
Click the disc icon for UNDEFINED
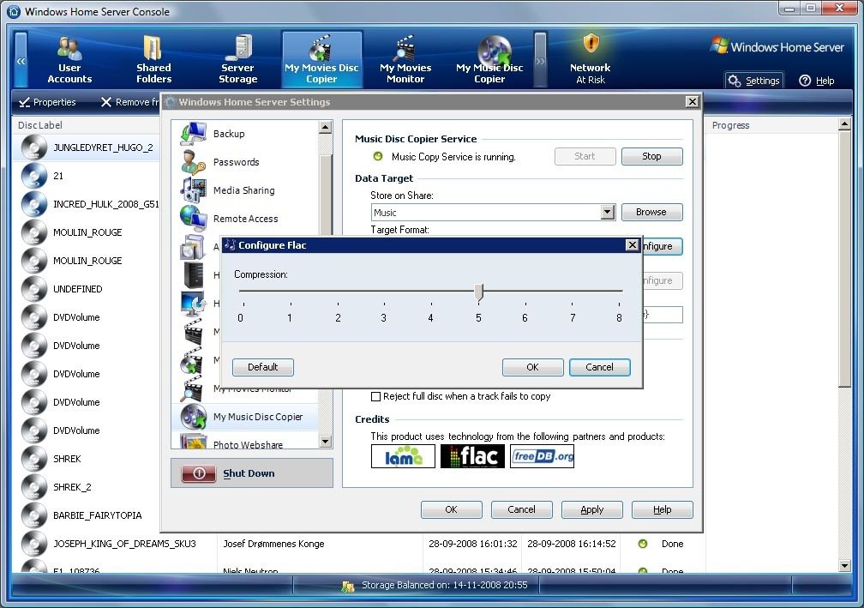pos(34,289)
